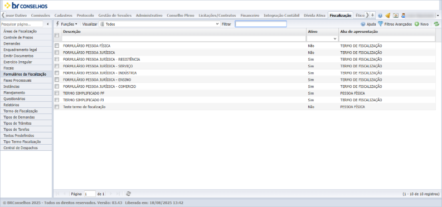Open the user account dropdown arrow
442x207 pixels.
click(x=438, y=16)
